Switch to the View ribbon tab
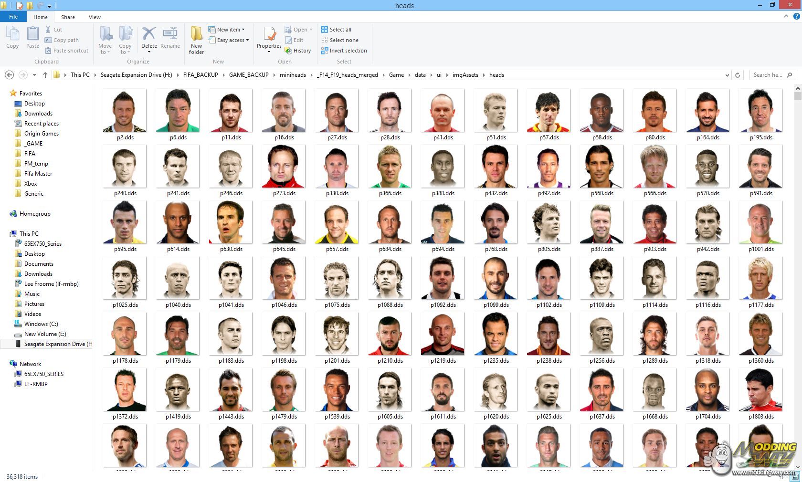This screenshot has width=802, height=482. (95, 17)
